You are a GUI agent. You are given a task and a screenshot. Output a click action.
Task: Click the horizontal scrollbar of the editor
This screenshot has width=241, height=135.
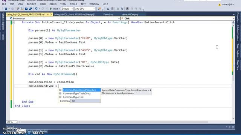114,122
